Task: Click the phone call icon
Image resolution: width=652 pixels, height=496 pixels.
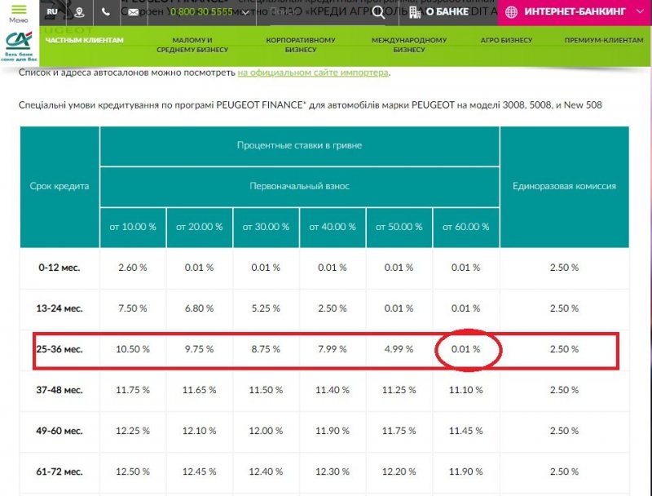Action: [106, 12]
